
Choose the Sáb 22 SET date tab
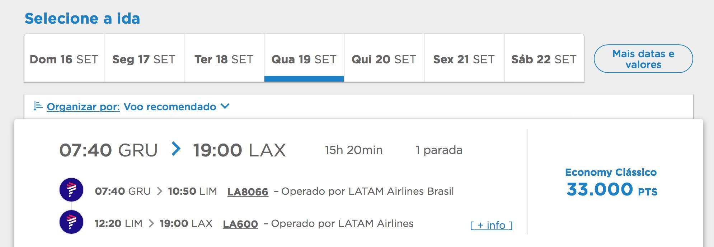pyautogui.click(x=544, y=58)
